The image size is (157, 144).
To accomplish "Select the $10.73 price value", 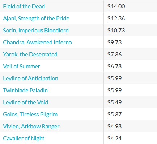I will 116,31.
